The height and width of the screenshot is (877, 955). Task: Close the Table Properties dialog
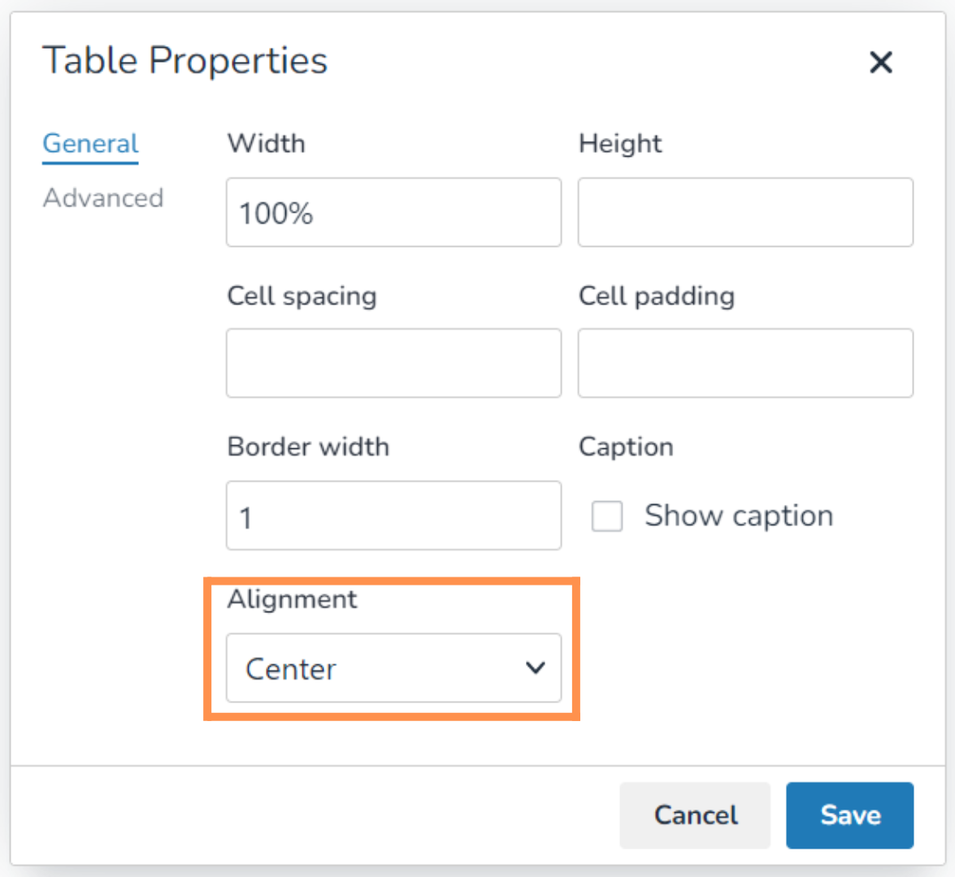click(x=881, y=63)
